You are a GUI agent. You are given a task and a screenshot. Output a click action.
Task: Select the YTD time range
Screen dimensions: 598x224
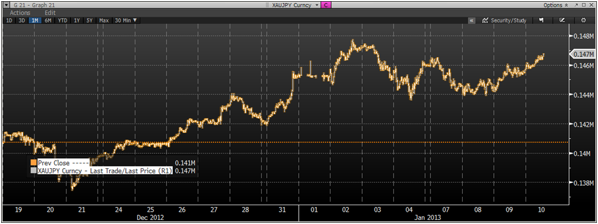point(62,21)
